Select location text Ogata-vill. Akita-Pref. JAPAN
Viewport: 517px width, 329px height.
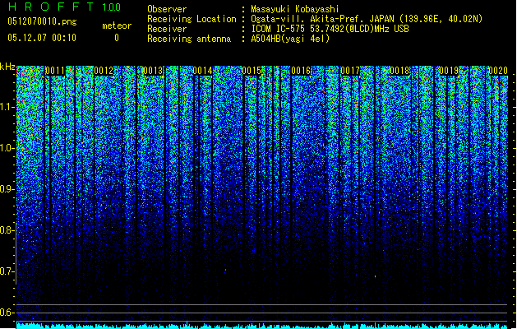click(x=323, y=19)
